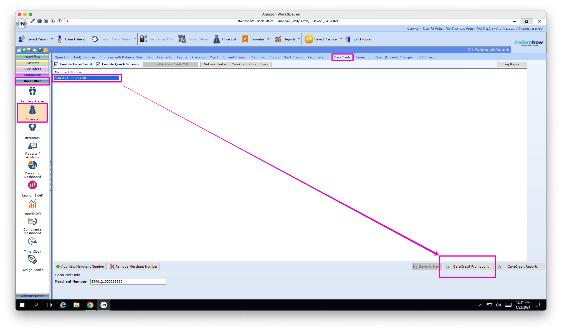The image size is (562, 331).
Task: Open Google Chrome from the taskbar
Action: click(x=90, y=305)
